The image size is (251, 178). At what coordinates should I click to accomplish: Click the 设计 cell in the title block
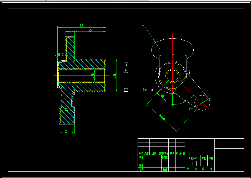(141, 157)
